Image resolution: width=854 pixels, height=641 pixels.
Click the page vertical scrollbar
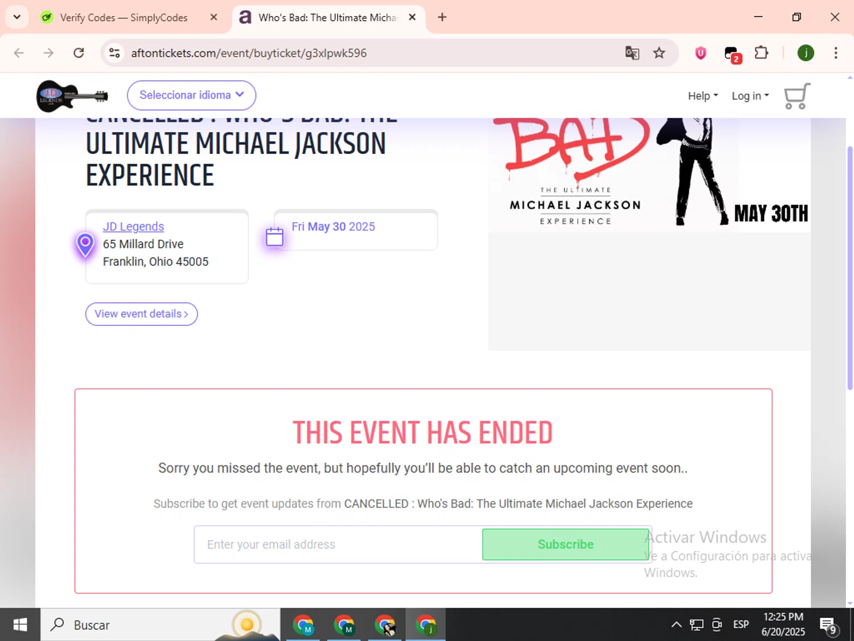[x=850, y=268]
